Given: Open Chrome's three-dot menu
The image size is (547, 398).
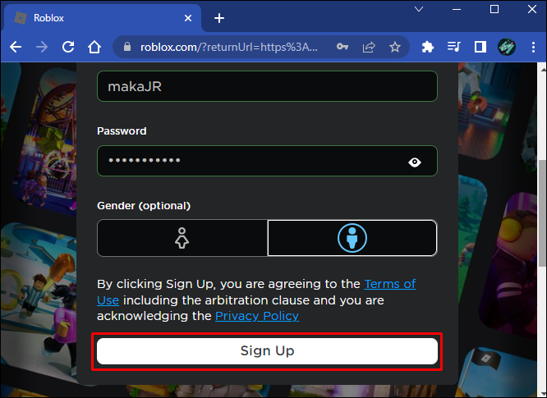Looking at the screenshot, I should (x=533, y=47).
